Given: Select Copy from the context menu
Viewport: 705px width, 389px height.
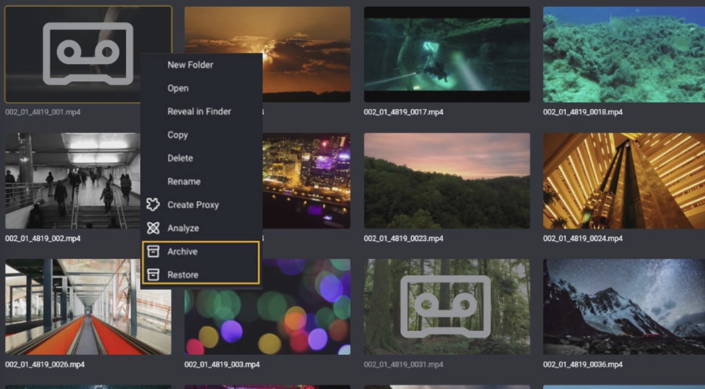Looking at the screenshot, I should click(x=177, y=135).
